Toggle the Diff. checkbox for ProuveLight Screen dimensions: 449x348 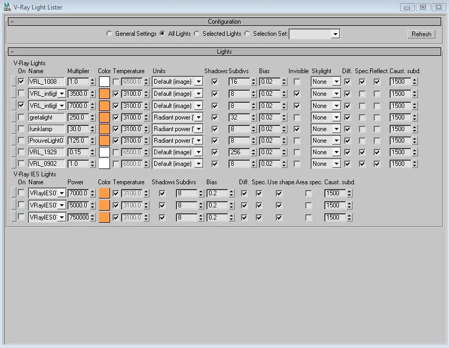(347, 141)
